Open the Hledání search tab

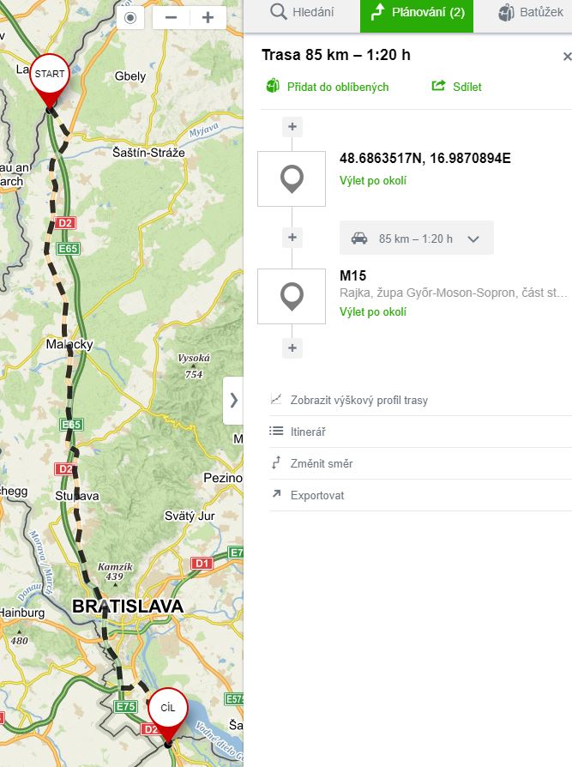(x=302, y=13)
